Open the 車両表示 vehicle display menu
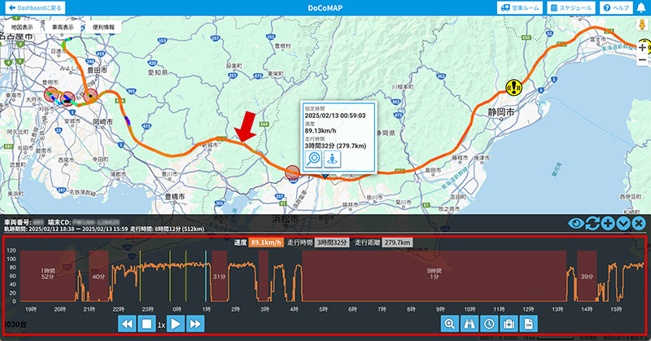This screenshot has width=651, height=341. click(65, 27)
